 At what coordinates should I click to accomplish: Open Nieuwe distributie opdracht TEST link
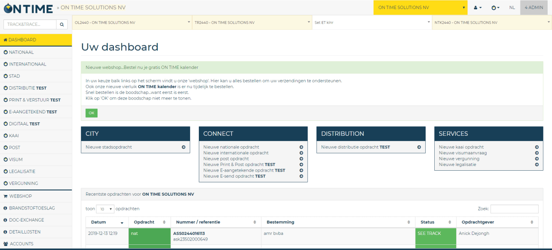(355, 147)
